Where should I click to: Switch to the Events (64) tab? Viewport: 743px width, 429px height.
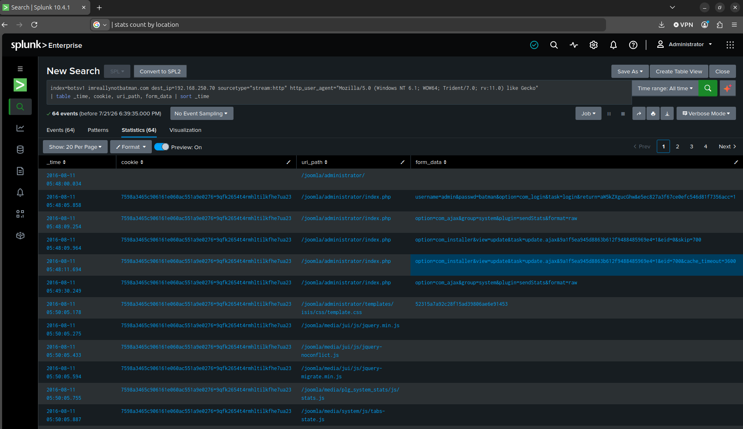pos(61,130)
